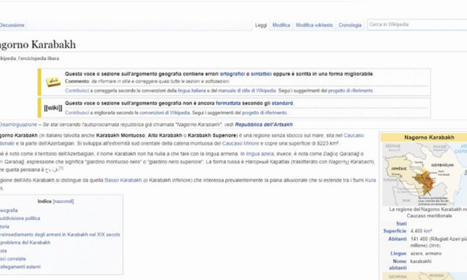
Task: Click the Stati label in infobox
Action: (401, 223)
